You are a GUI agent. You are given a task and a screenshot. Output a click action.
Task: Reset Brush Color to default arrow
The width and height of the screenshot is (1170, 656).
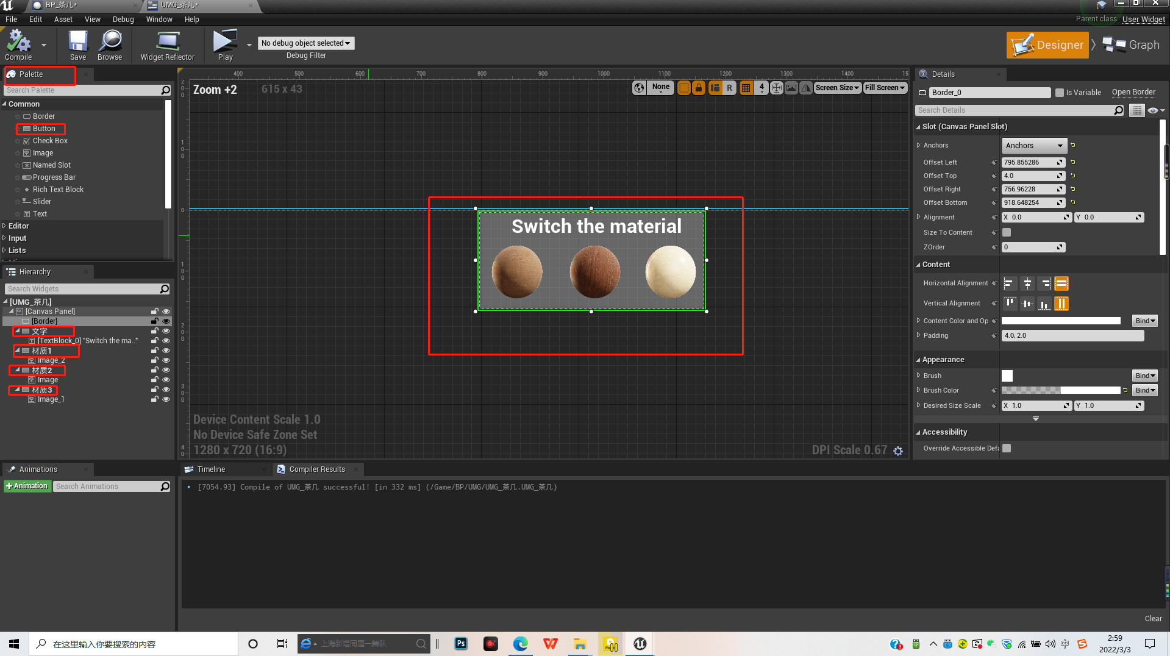[1125, 390]
